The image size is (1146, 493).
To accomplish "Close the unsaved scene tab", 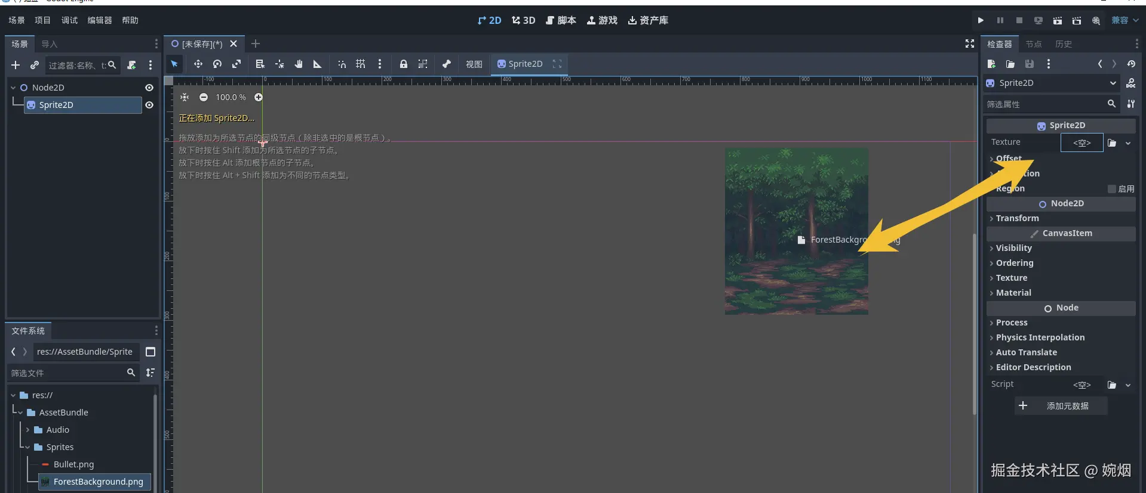I will (x=233, y=44).
